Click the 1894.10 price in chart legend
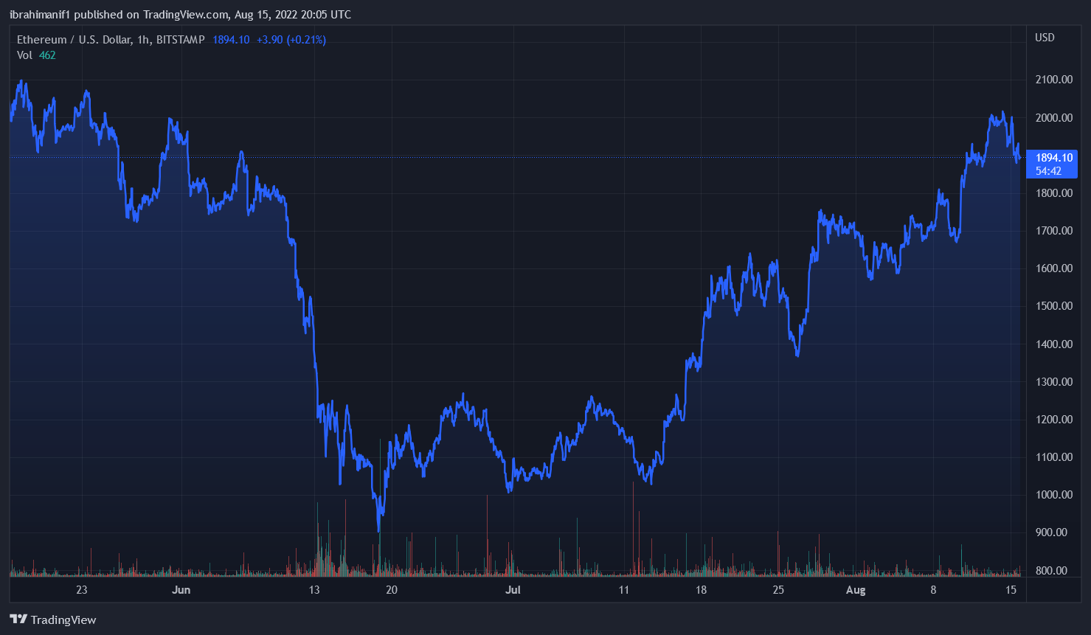 231,40
